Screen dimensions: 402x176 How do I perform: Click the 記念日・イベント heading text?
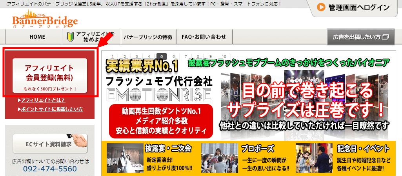pos(363,148)
